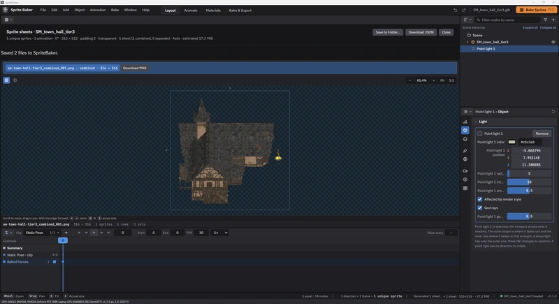Uncheck Affected by render style
The image size is (559, 304).
pos(480,199)
